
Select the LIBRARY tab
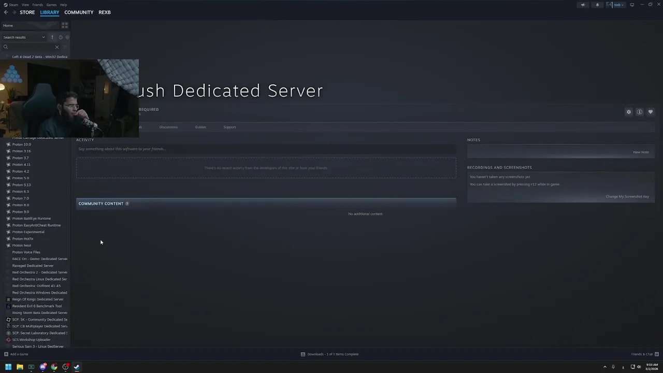click(50, 12)
